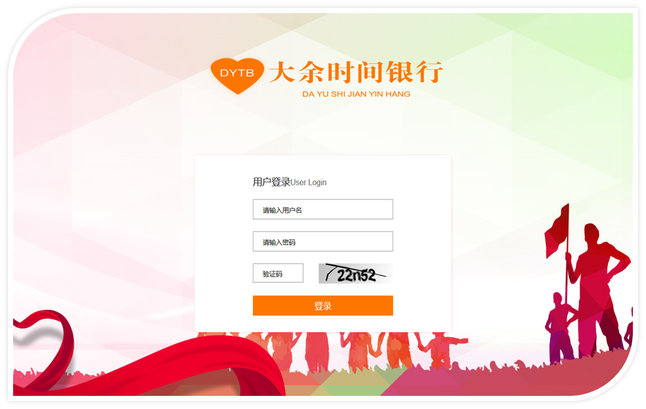Image resolution: width=646 pixels, height=409 pixels.
Task: Click the small child silhouette beside the flagpole
Action: [559, 326]
